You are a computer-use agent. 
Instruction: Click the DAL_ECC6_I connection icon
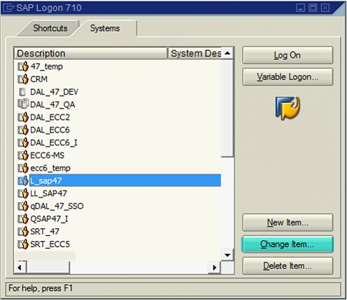click(x=23, y=143)
